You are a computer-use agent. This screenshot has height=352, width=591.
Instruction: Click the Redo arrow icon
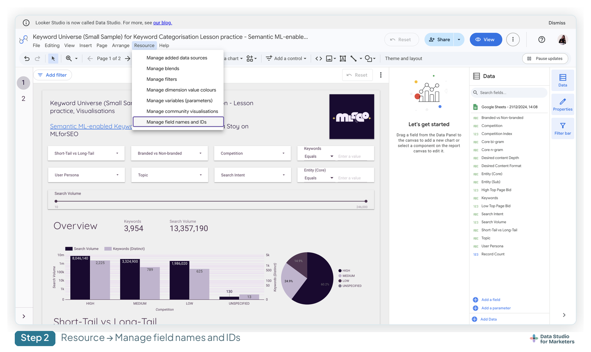click(37, 58)
